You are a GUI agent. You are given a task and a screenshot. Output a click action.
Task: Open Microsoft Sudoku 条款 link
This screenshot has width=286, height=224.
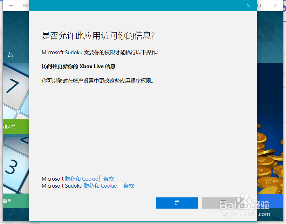tap(129, 186)
